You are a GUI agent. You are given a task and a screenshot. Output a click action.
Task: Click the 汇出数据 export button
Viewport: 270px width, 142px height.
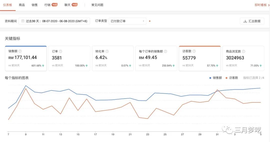coord(252,21)
